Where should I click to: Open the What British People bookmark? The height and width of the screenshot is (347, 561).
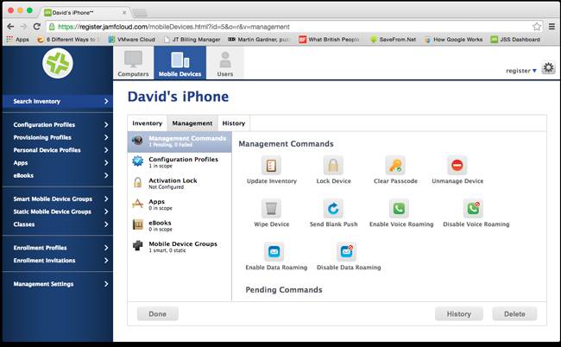[329, 40]
